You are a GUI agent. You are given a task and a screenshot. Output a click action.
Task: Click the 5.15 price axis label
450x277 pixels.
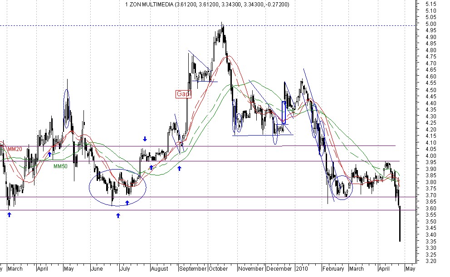[x=431, y=4]
